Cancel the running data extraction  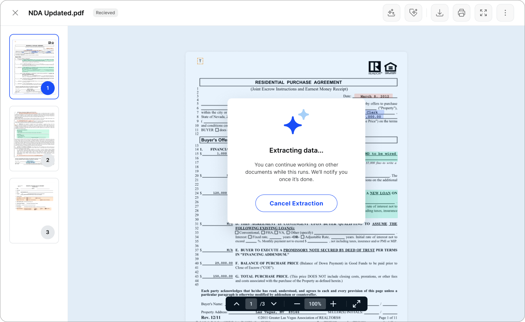click(x=296, y=203)
